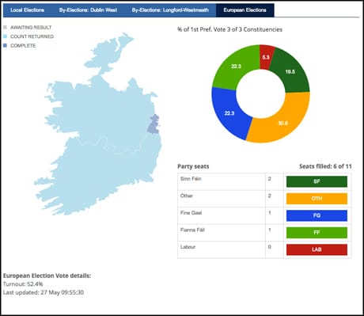Click the Sinn Féin row name
This screenshot has height=316, width=364.
(x=191, y=179)
